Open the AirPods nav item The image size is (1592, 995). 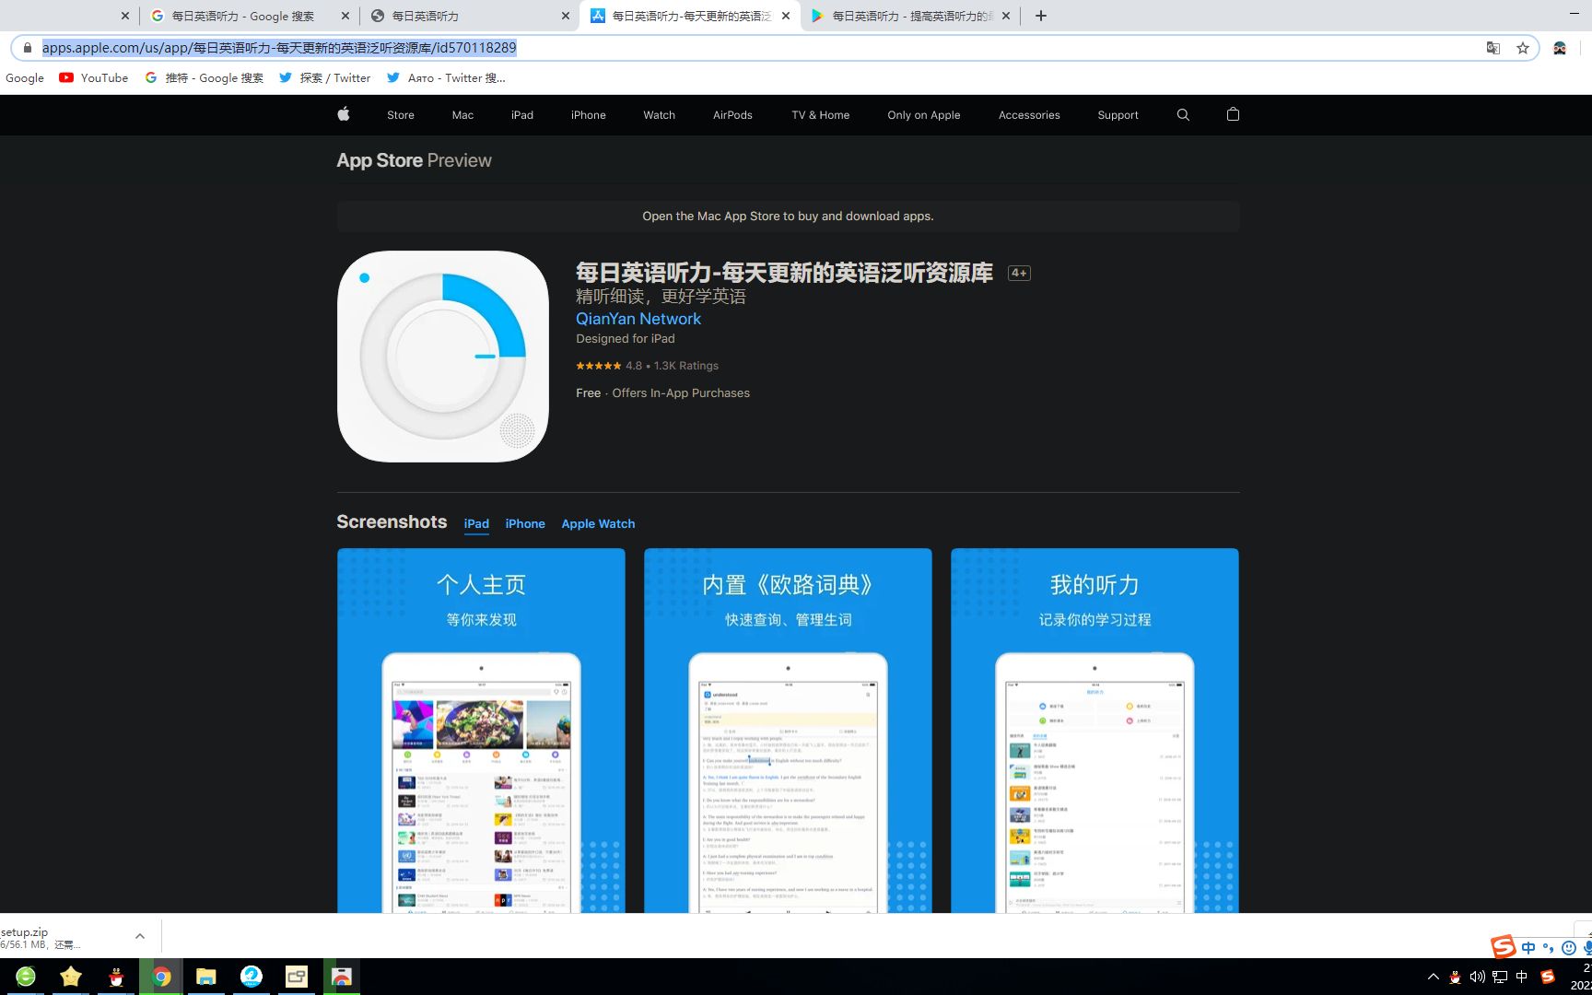pyautogui.click(x=732, y=115)
